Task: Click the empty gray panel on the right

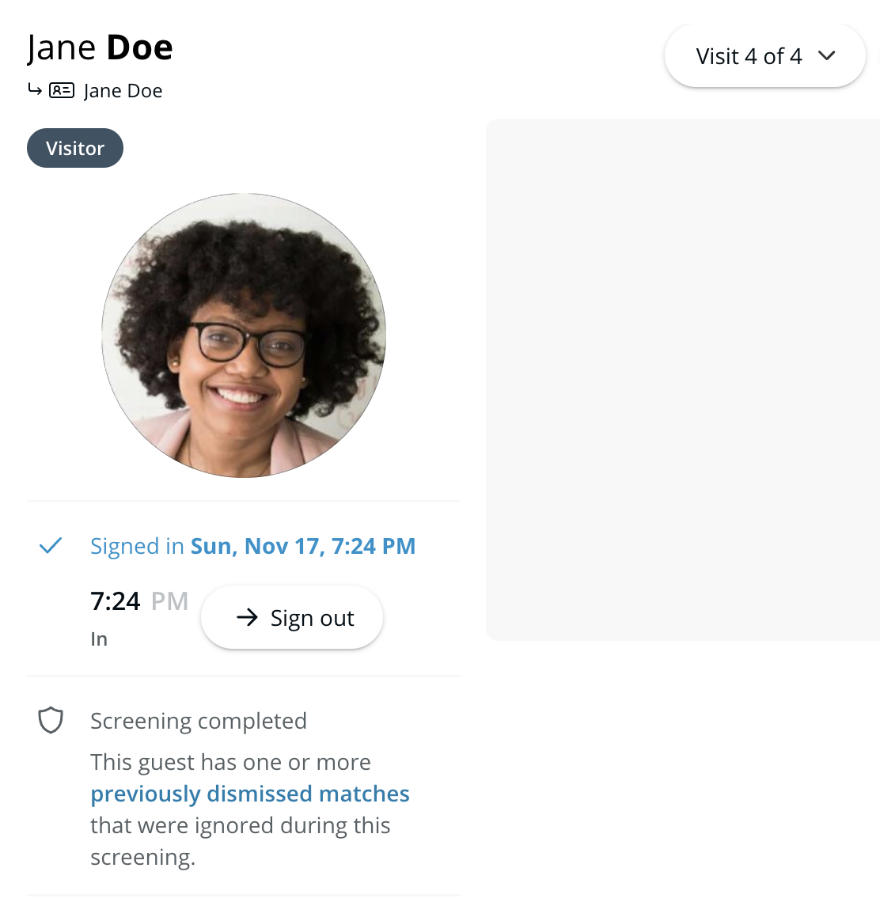Action: point(682,380)
